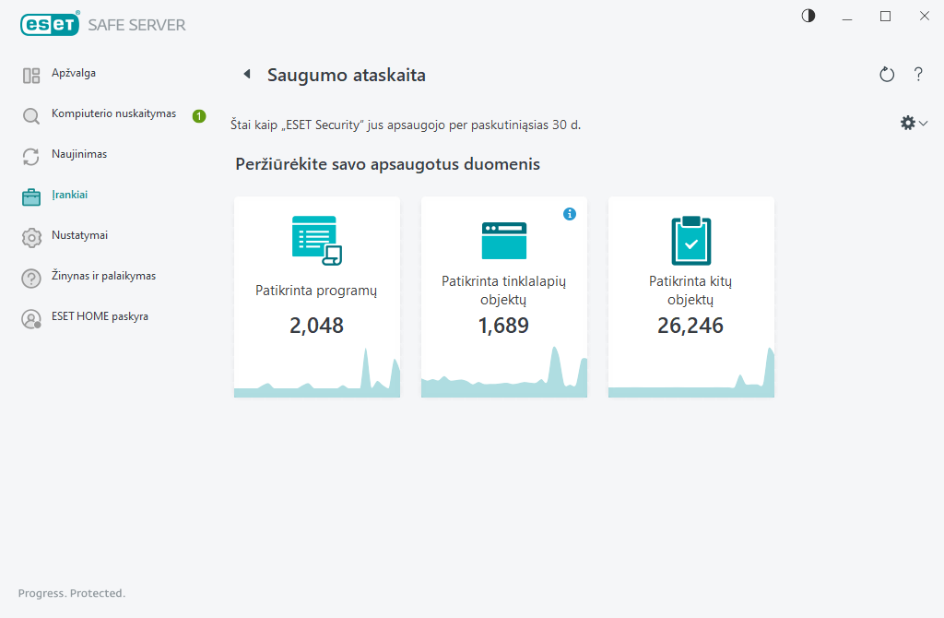Close the ESET window
This screenshot has height=618, width=944.
[924, 17]
